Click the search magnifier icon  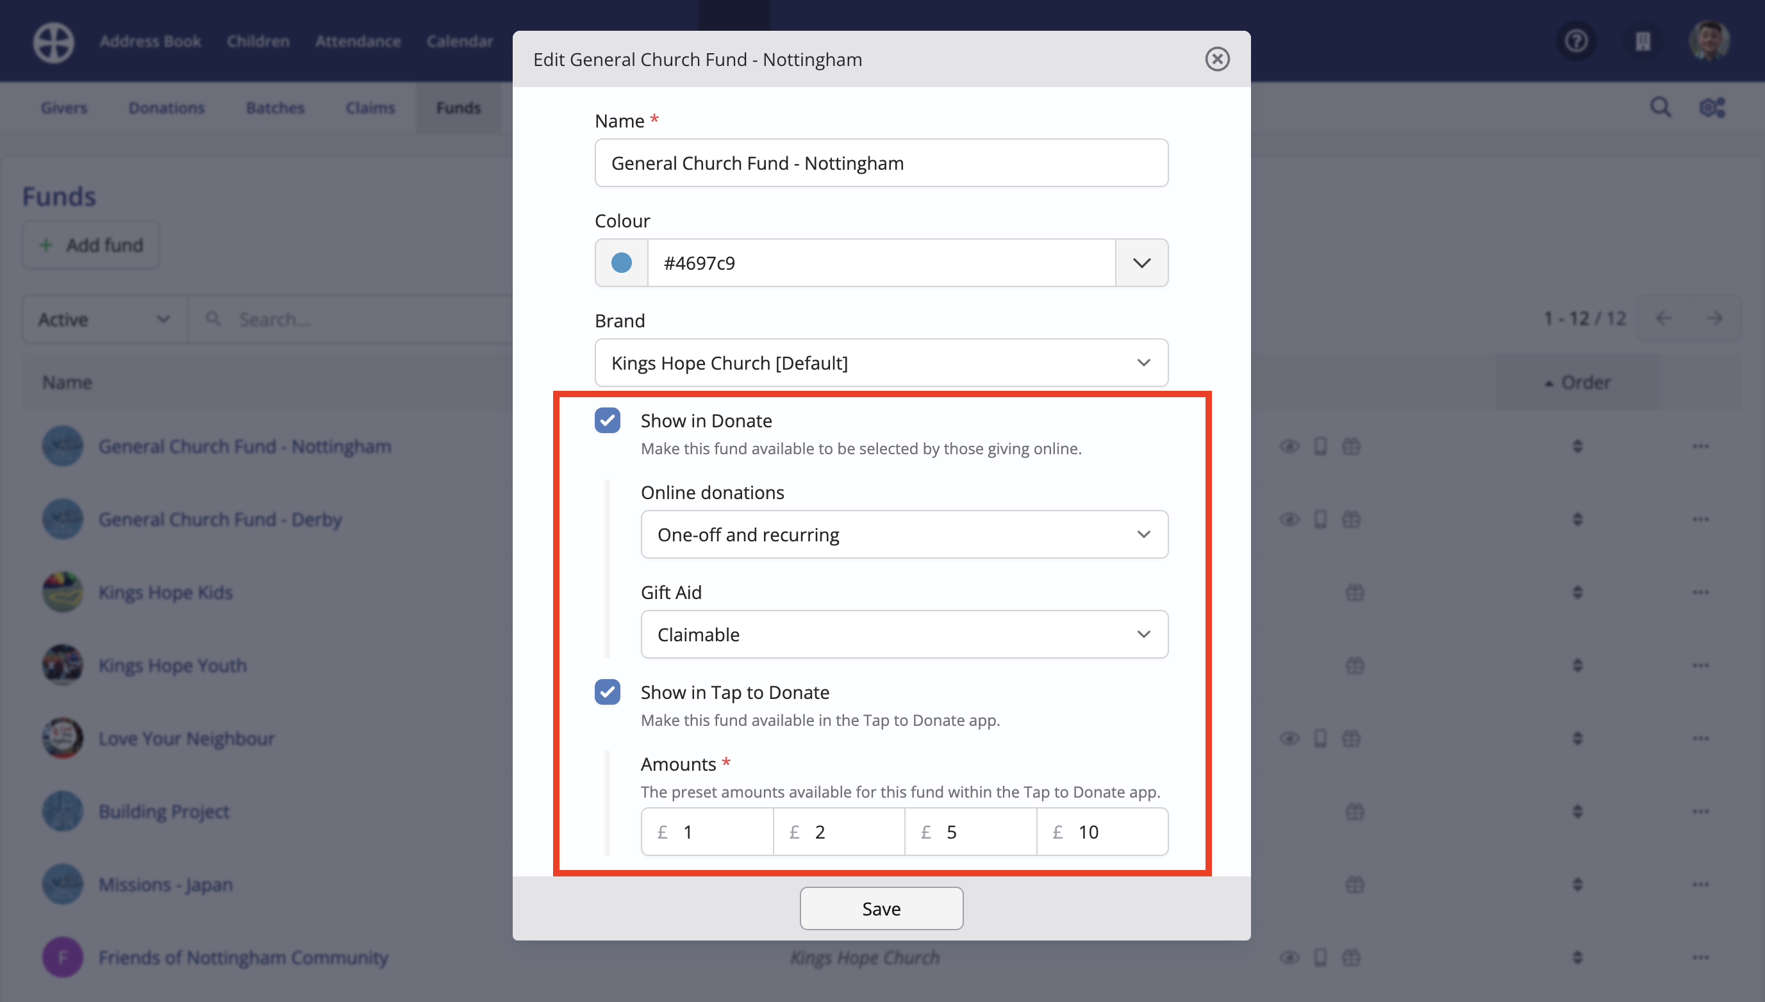pyautogui.click(x=1661, y=108)
